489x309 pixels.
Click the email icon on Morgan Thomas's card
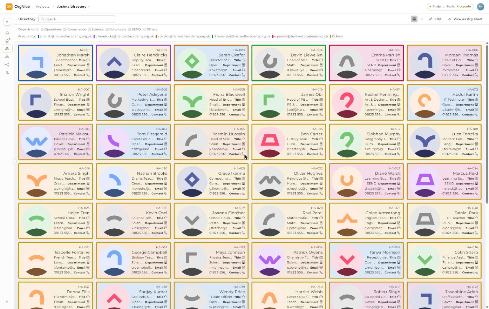(477, 70)
